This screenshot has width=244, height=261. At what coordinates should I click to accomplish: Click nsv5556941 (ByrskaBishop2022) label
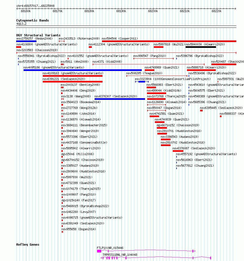(42, 56)
